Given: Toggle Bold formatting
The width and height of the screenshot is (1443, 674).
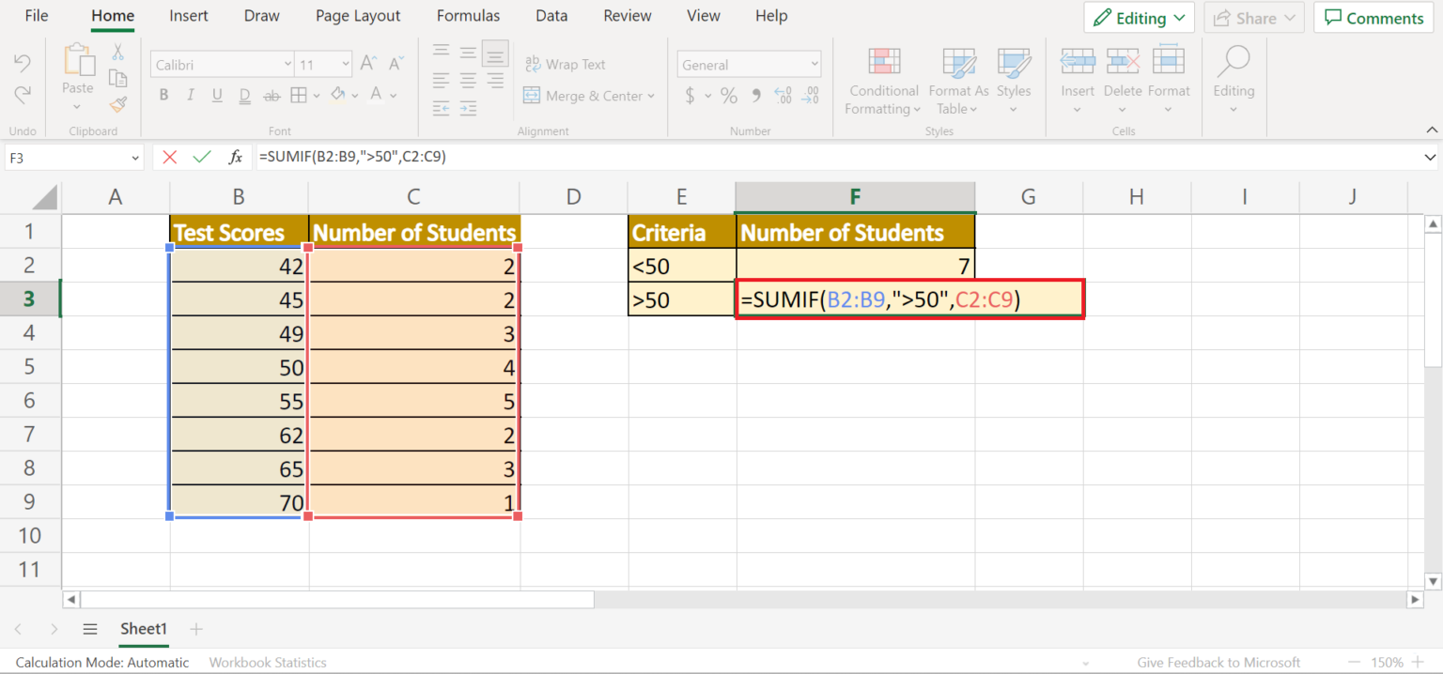Looking at the screenshot, I should (x=163, y=95).
